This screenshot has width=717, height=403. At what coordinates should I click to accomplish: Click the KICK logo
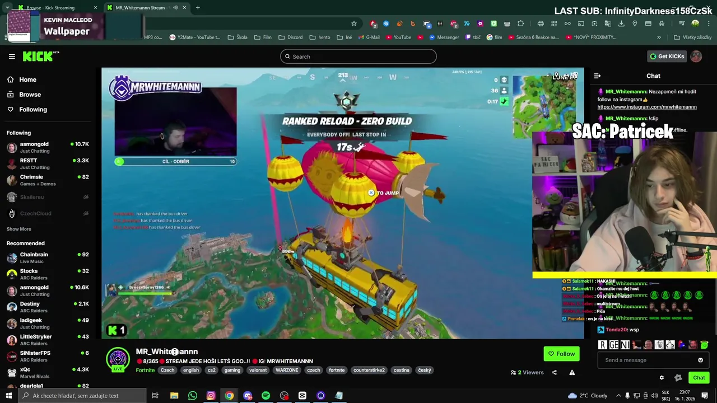click(x=41, y=56)
